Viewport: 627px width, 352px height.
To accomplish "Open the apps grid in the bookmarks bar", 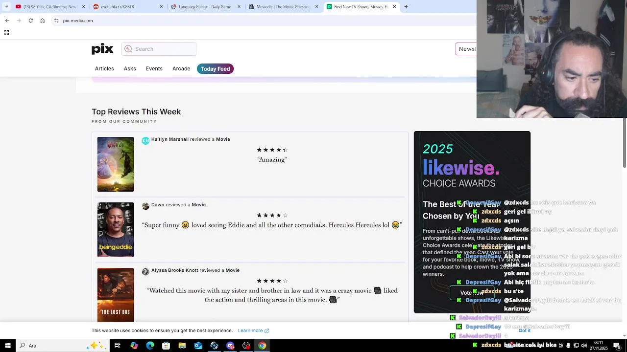I will [x=6, y=32].
